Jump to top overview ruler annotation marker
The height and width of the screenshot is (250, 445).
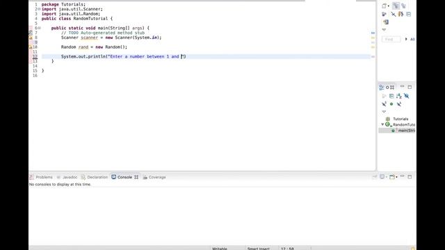tap(373, 33)
